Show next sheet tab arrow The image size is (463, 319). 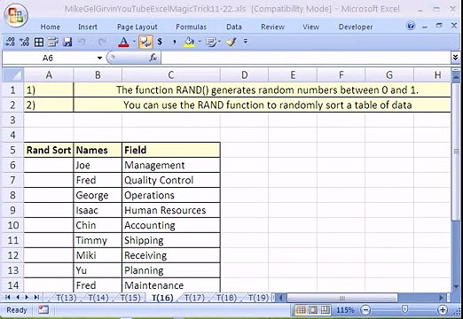[27, 297]
